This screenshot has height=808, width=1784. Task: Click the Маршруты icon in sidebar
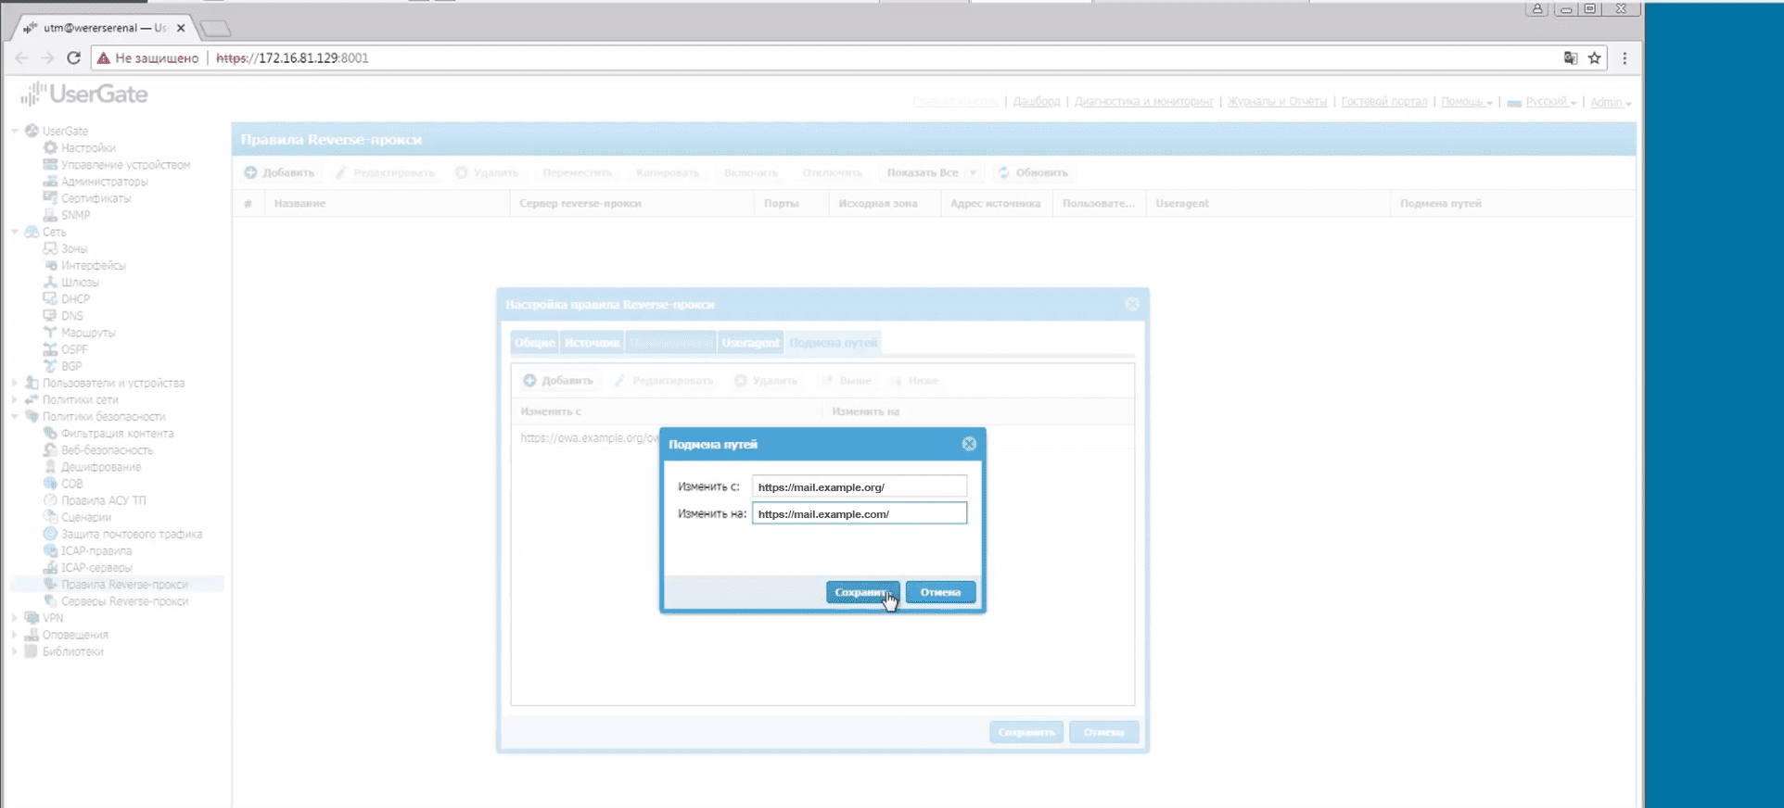point(51,332)
